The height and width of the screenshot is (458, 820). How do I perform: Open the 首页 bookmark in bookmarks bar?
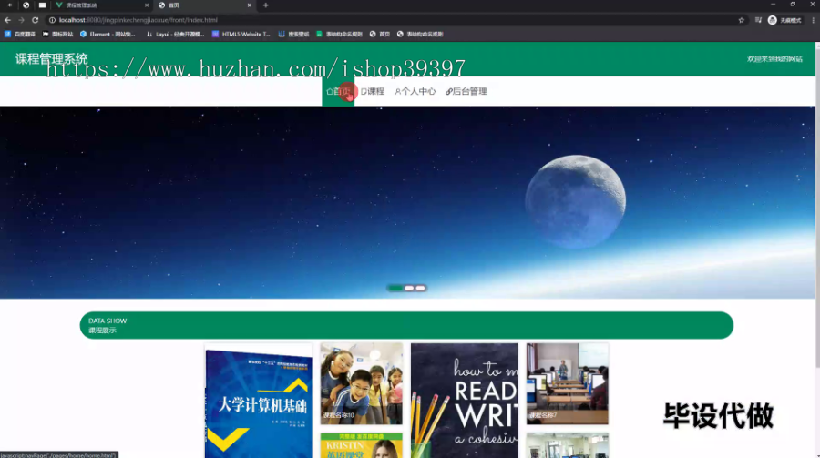point(380,34)
